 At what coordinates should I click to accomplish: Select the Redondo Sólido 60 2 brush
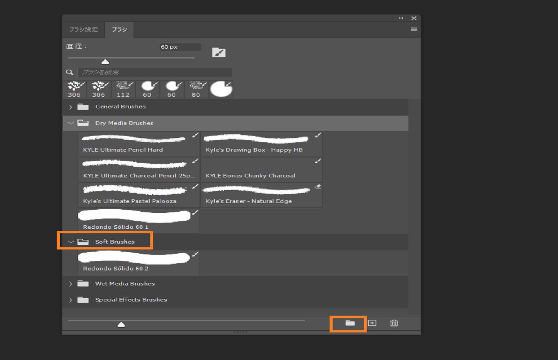point(139,263)
